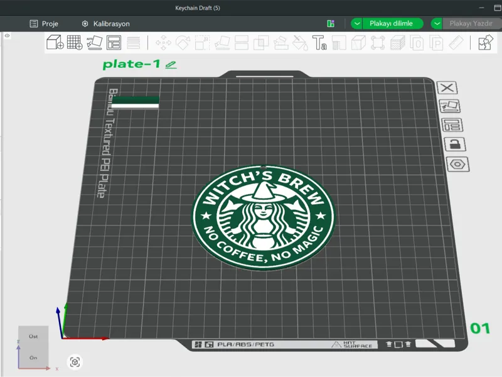Select the Support painting tool
The width and height of the screenshot is (502, 377).
click(x=280, y=43)
